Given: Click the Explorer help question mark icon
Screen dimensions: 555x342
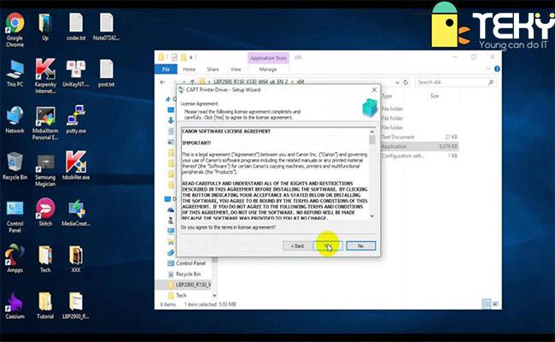Looking at the screenshot, I should coord(497,68).
